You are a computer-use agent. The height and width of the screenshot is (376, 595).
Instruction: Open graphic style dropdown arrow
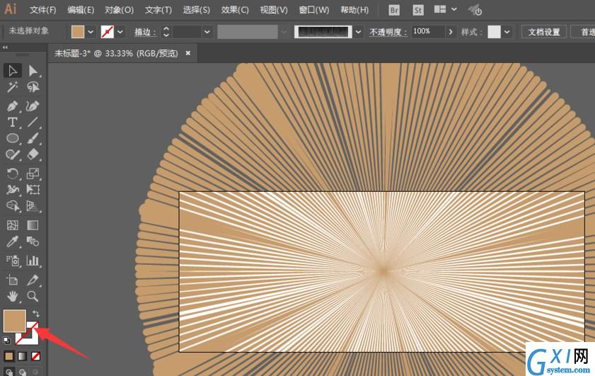pos(507,32)
